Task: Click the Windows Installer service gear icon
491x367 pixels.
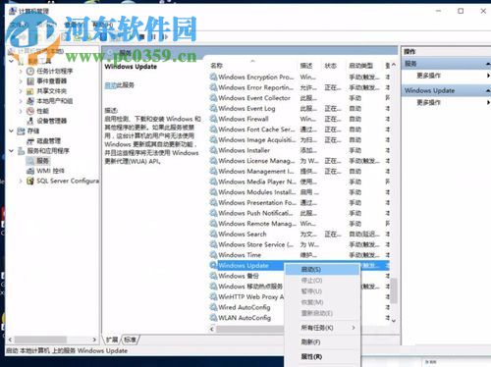Action: pyautogui.click(x=213, y=150)
